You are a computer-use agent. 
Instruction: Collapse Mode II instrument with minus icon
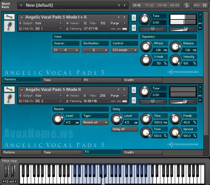pyautogui.click(x=200, y=91)
